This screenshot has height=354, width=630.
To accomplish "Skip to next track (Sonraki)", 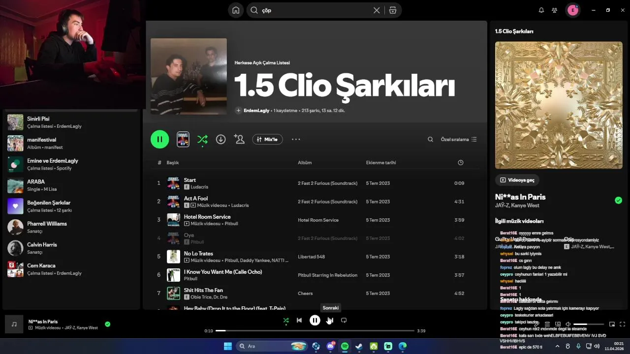I will coord(330,320).
